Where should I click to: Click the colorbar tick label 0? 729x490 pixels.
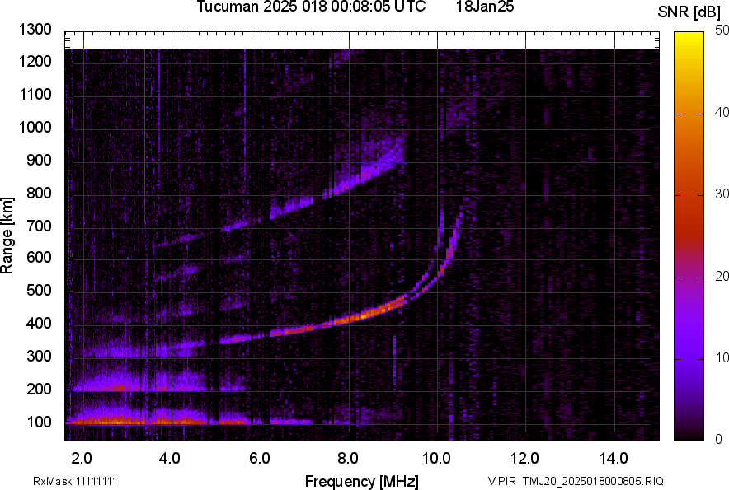pyautogui.click(x=719, y=439)
